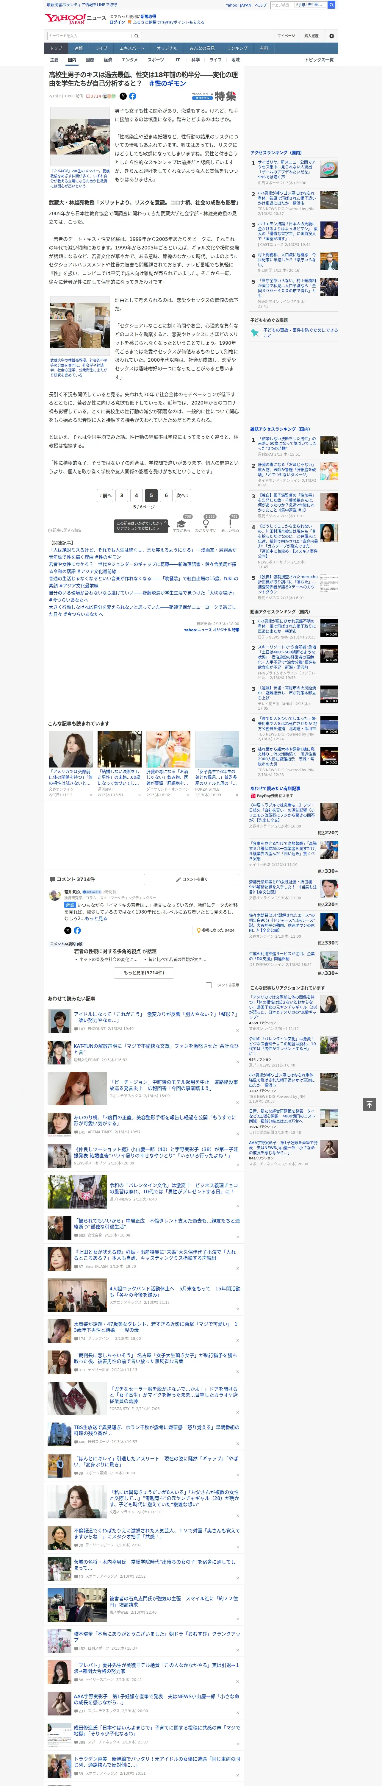382x1786 pixels.
Task: Select スポーツ category in sub-navigation
Action: point(156,60)
